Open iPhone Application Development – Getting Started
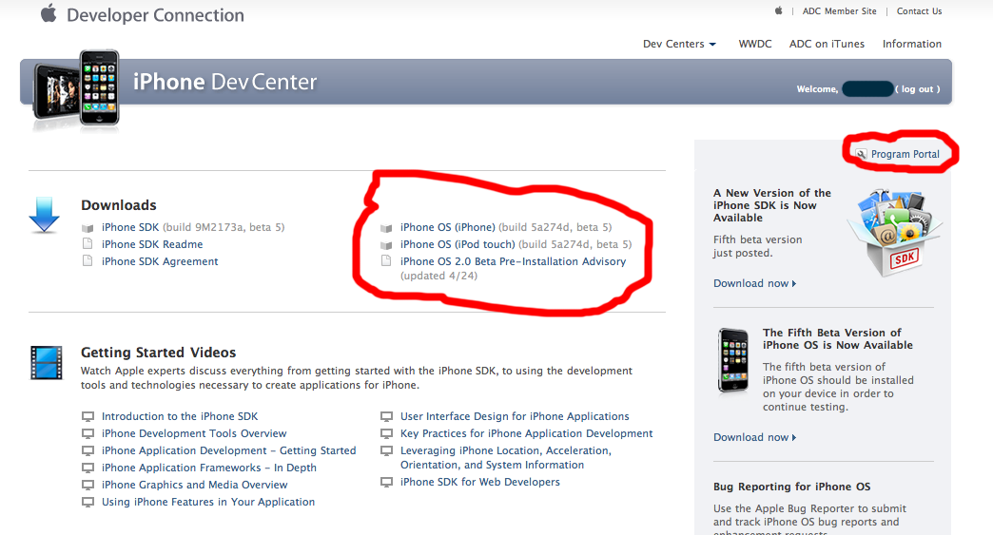The width and height of the screenshot is (993, 535). (x=228, y=450)
